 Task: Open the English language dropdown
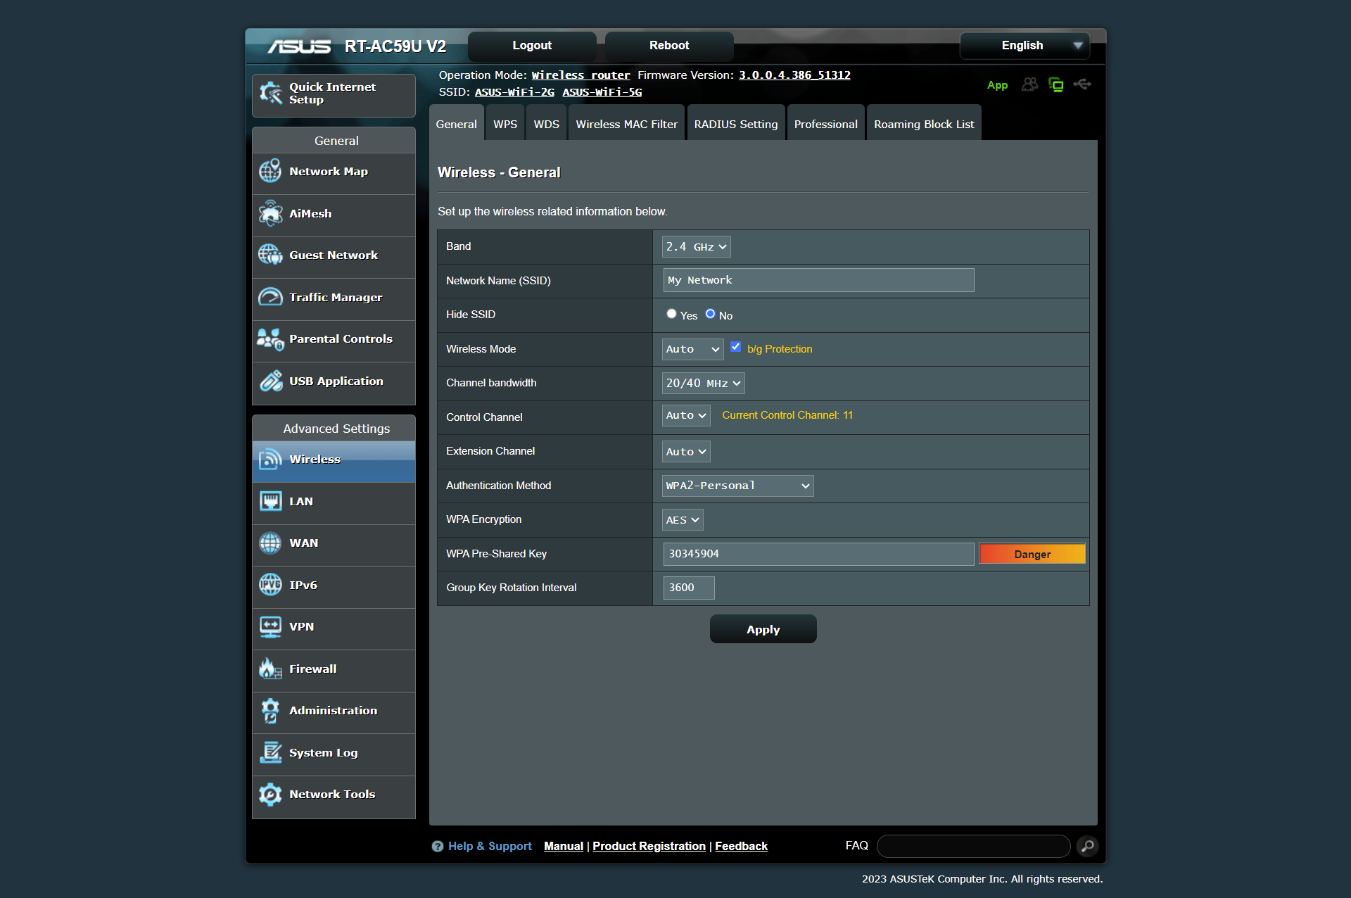(x=1025, y=46)
